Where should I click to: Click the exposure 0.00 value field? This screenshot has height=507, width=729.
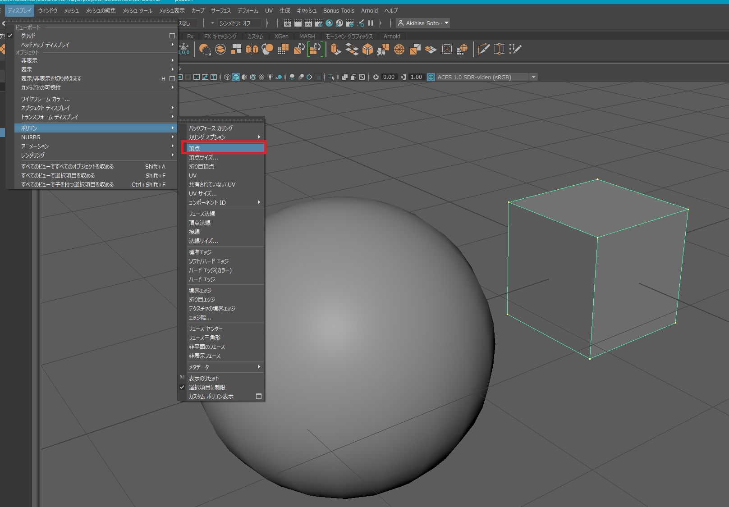[x=389, y=77]
